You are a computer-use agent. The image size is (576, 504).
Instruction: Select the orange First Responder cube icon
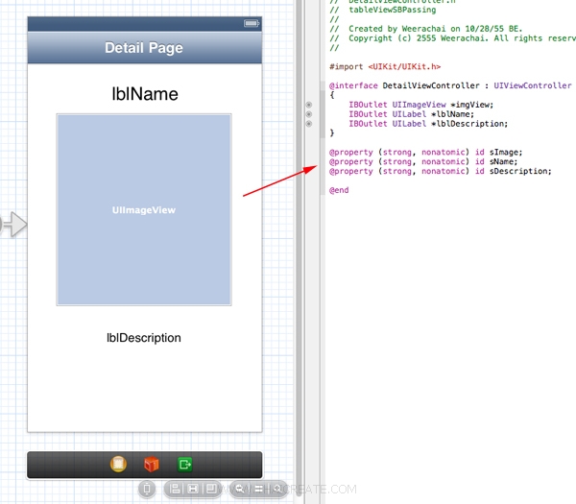(x=152, y=465)
